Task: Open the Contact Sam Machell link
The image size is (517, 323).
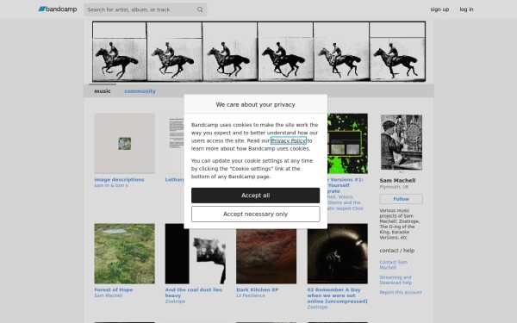Action: 394,264
